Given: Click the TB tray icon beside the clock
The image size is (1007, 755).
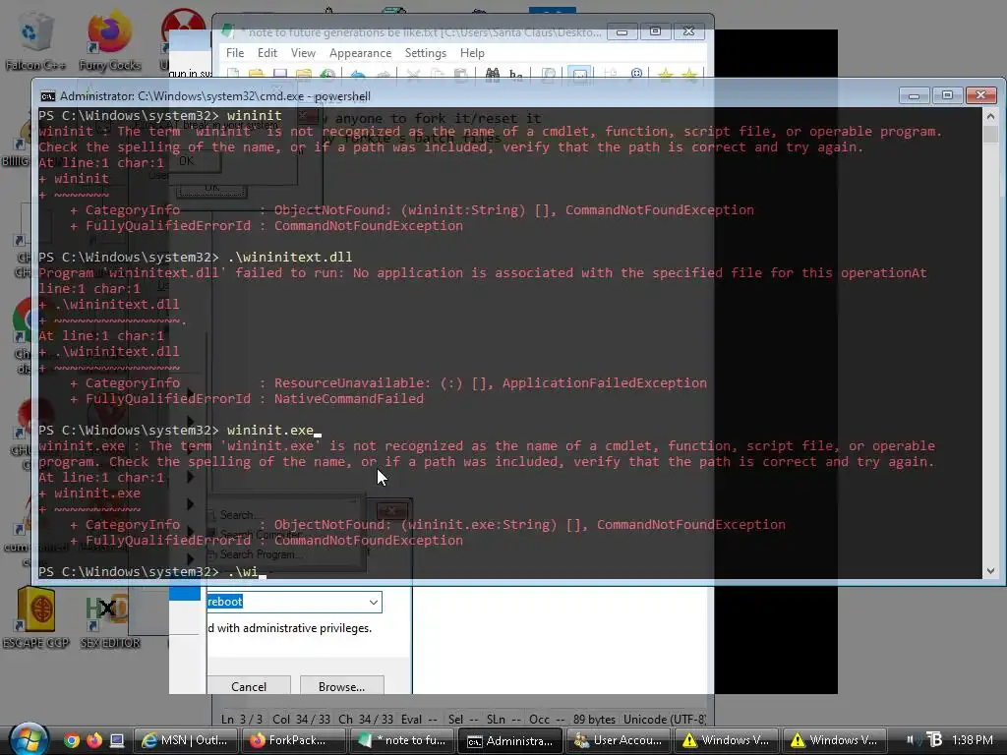Looking at the screenshot, I should [934, 740].
